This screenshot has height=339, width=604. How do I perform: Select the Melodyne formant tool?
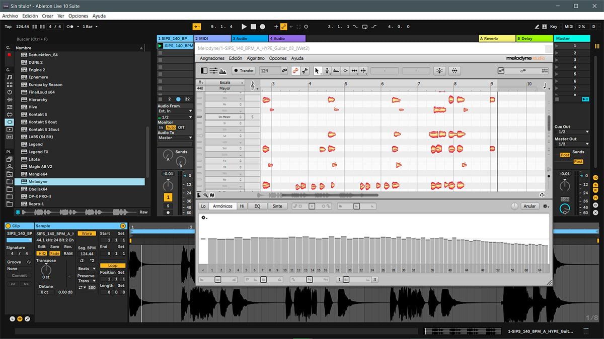click(336, 71)
